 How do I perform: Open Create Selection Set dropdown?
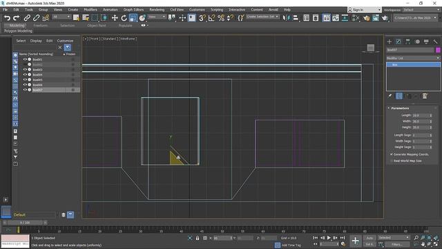click(x=262, y=17)
